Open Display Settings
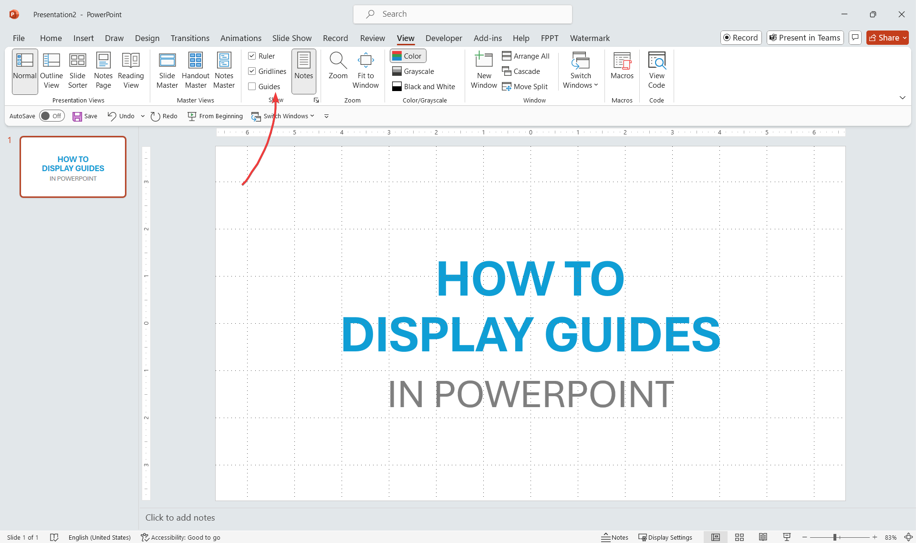Screen dimensions: 916x543 pyautogui.click(x=665, y=537)
